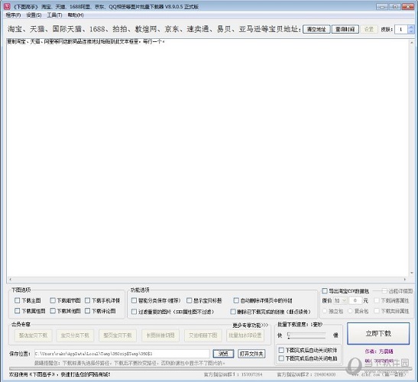Click the 更多专享功能>>> link
This screenshot has height=382, width=418.
point(251,325)
